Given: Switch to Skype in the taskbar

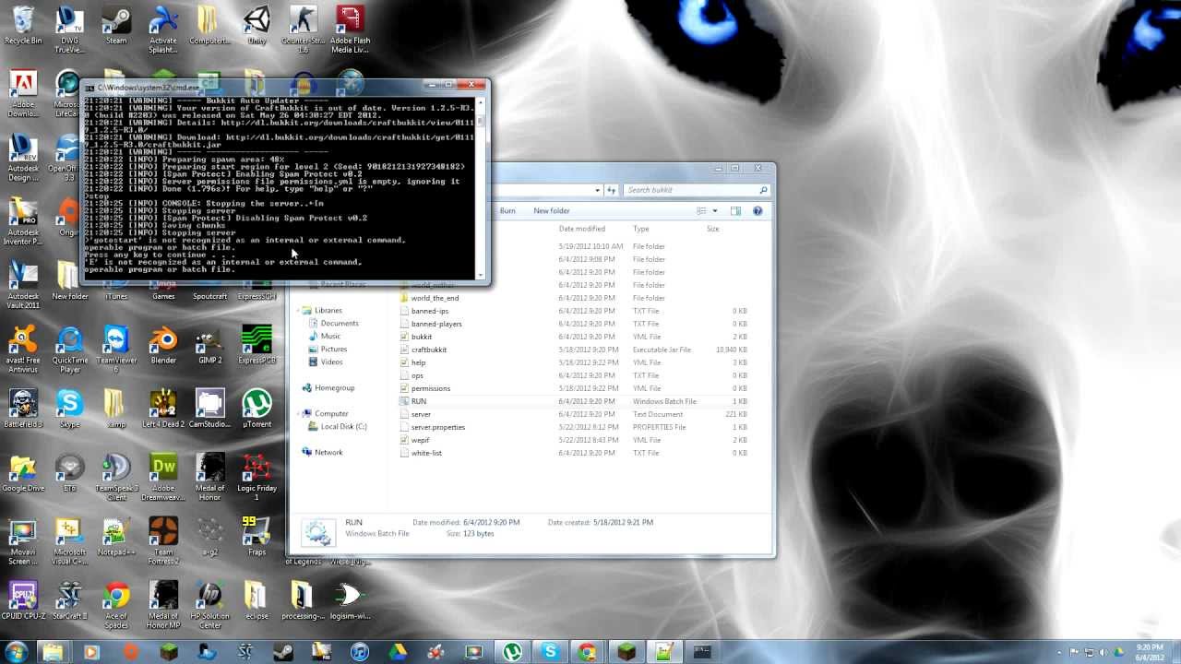Looking at the screenshot, I should (551, 652).
